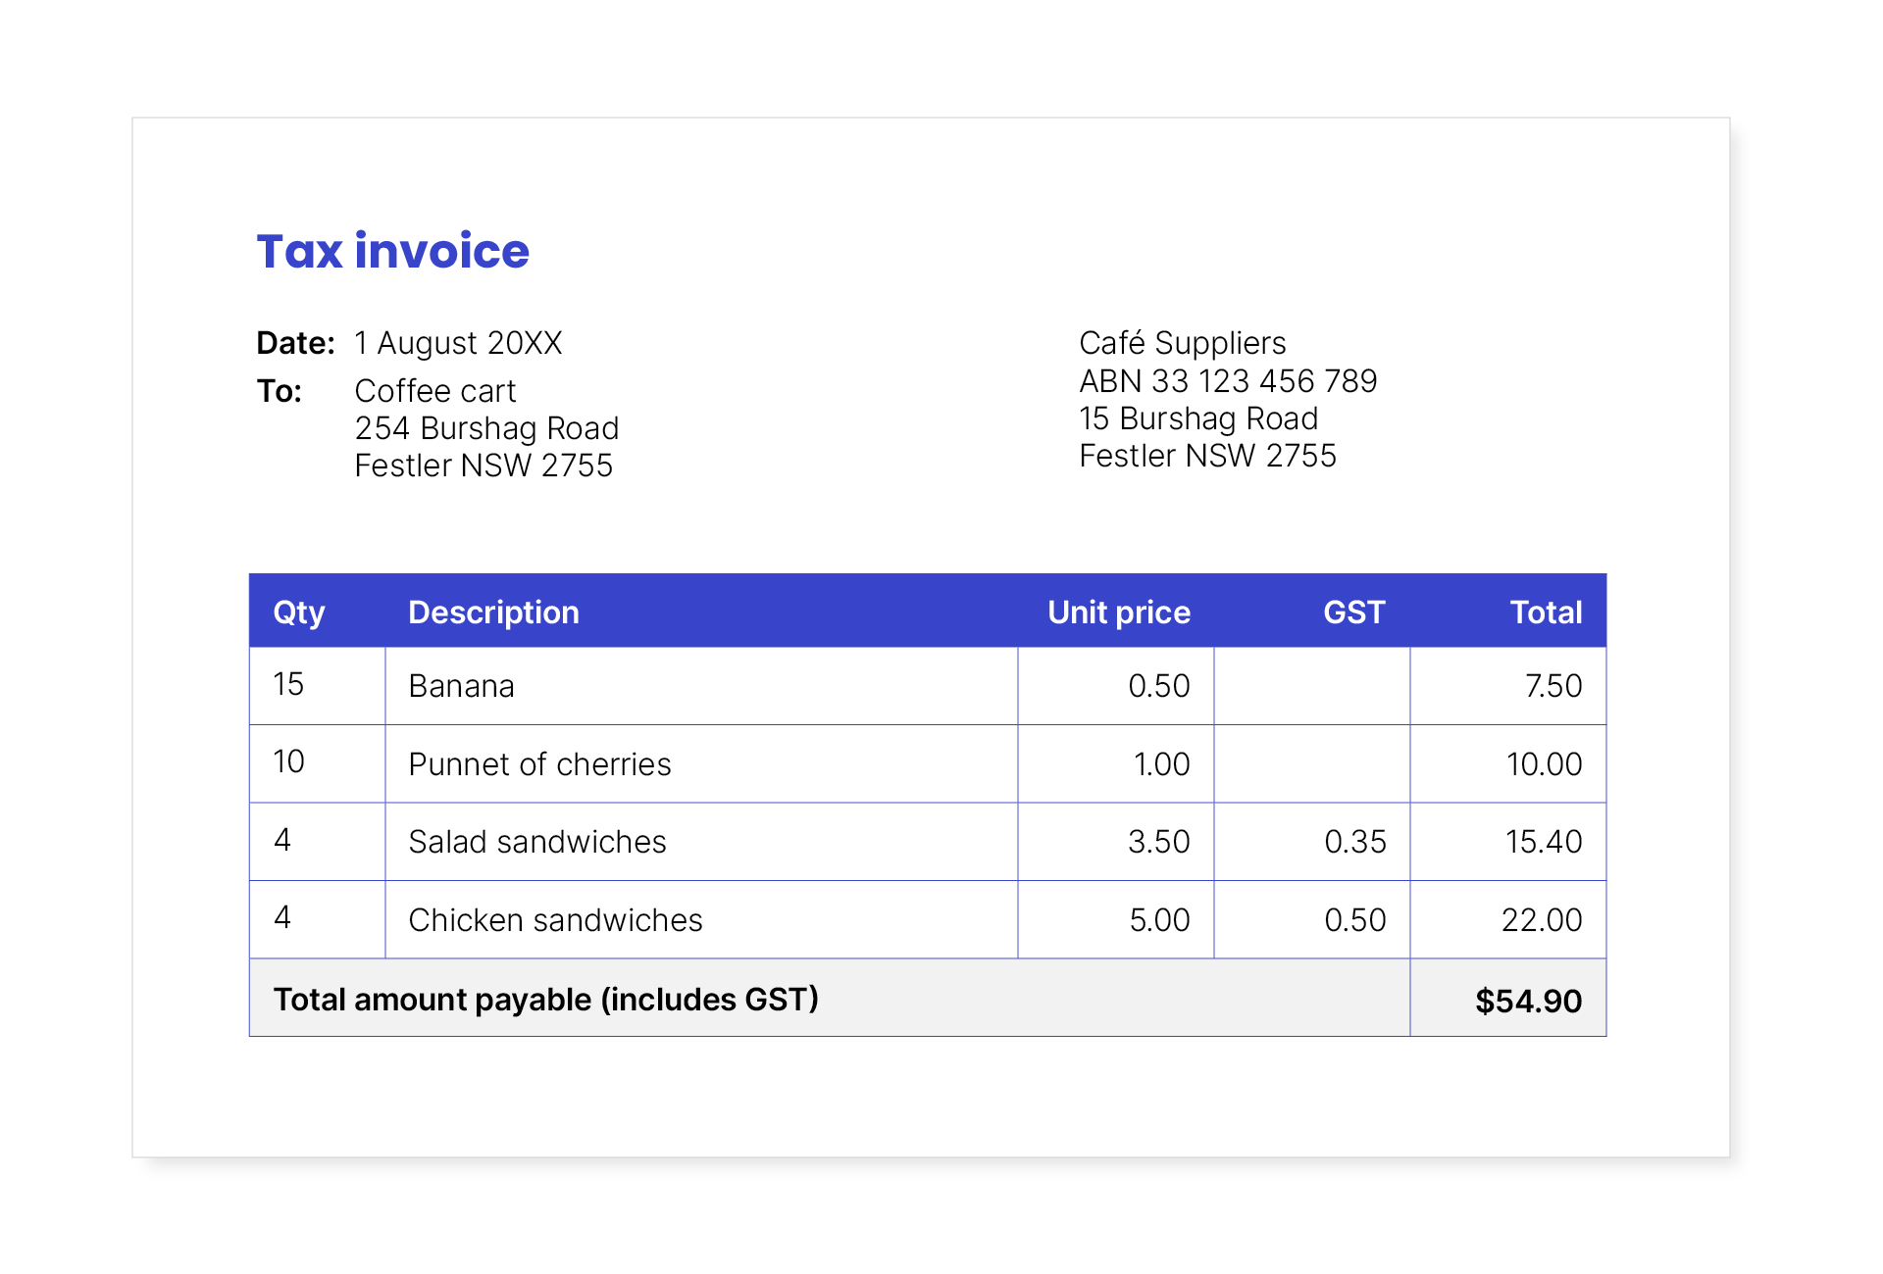The width and height of the screenshot is (1883, 1274).
Task: Click the Coffee cart recipient name
Action: tap(434, 390)
